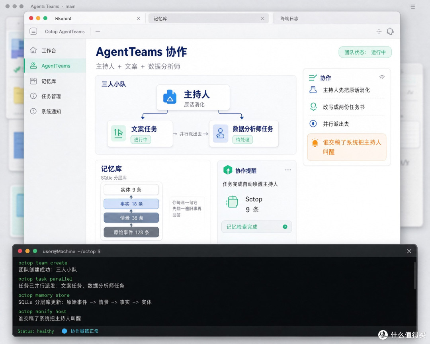Click the blue status dot beside 协作链路正常

click(64, 331)
